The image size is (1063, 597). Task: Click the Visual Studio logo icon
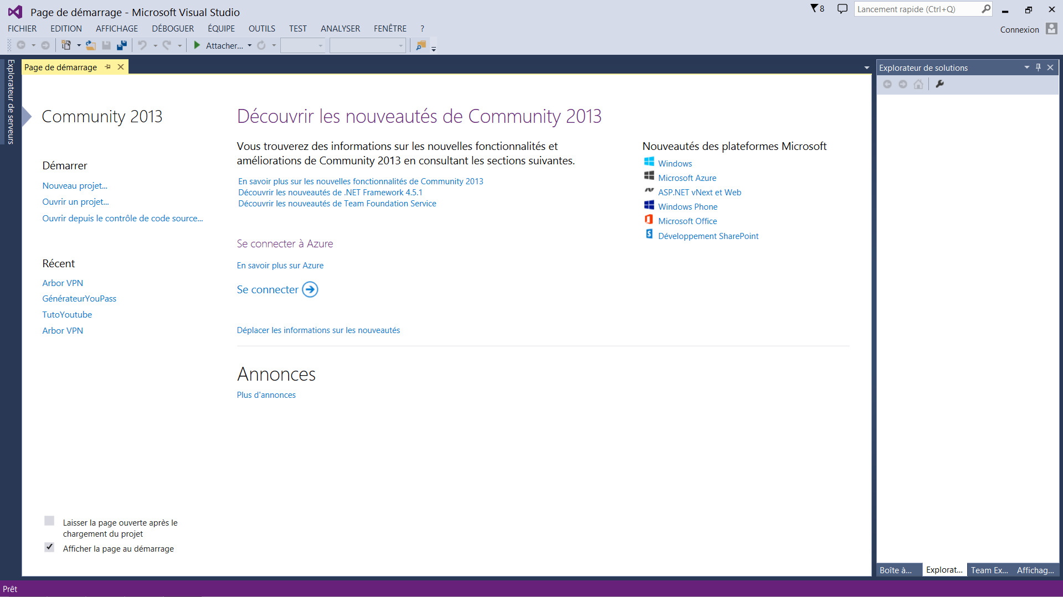[15, 12]
